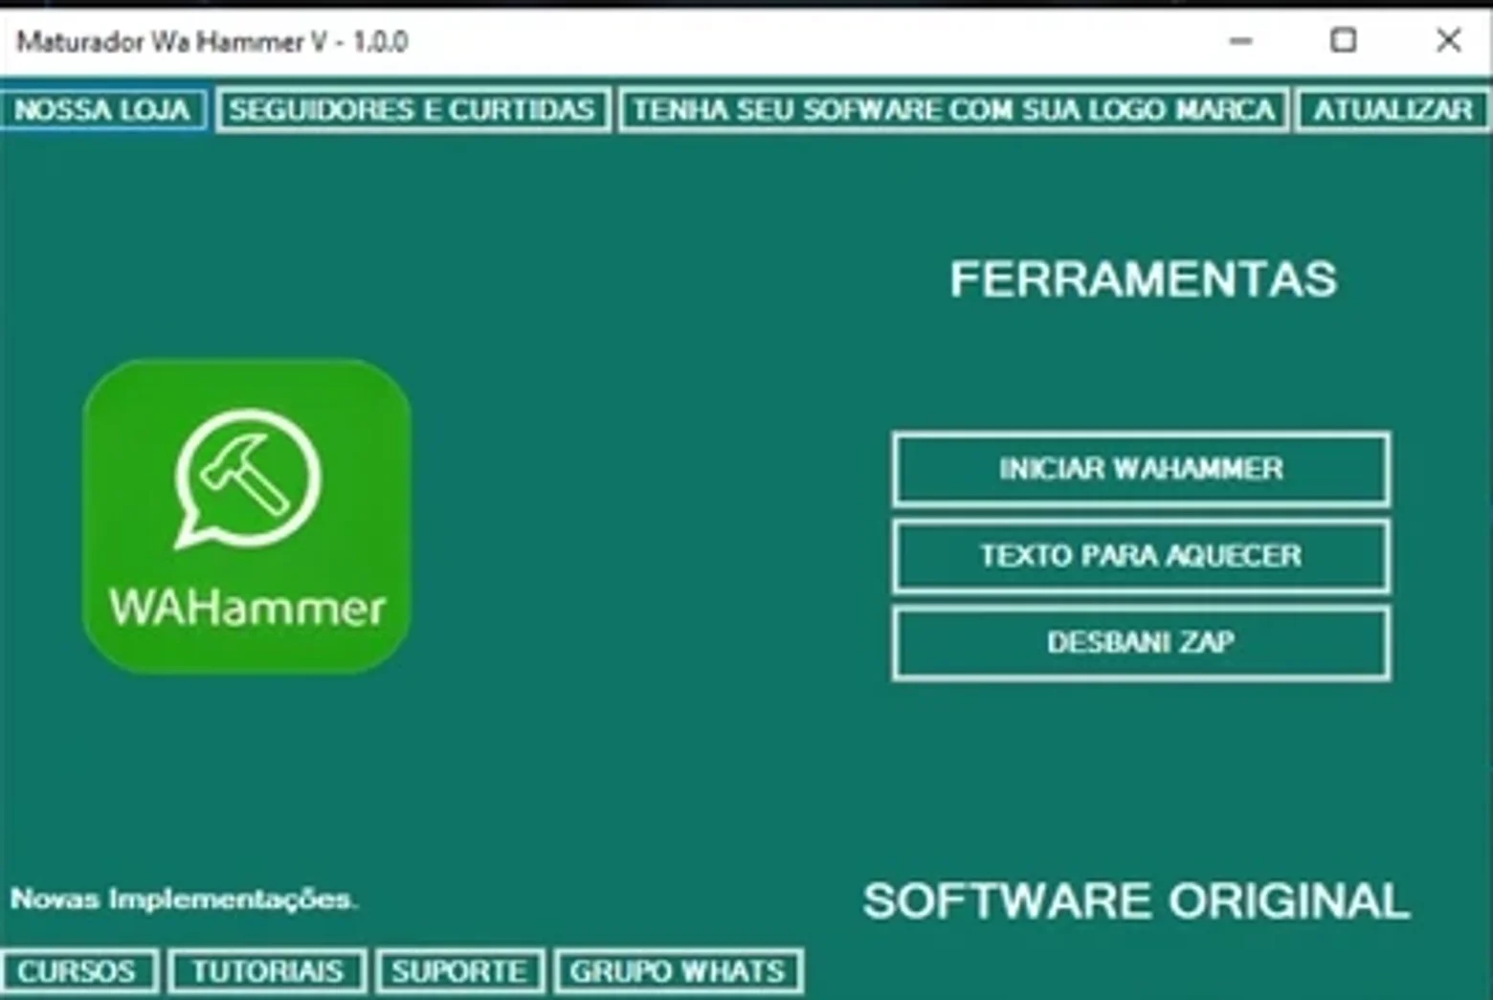Close the Maturador Wa Hammer window
Screen dimensions: 1493x1000
(1449, 41)
